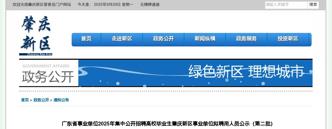Click the 无障碍通道 accessibility link
The width and height of the screenshot is (332, 129).
[x=150, y=5]
